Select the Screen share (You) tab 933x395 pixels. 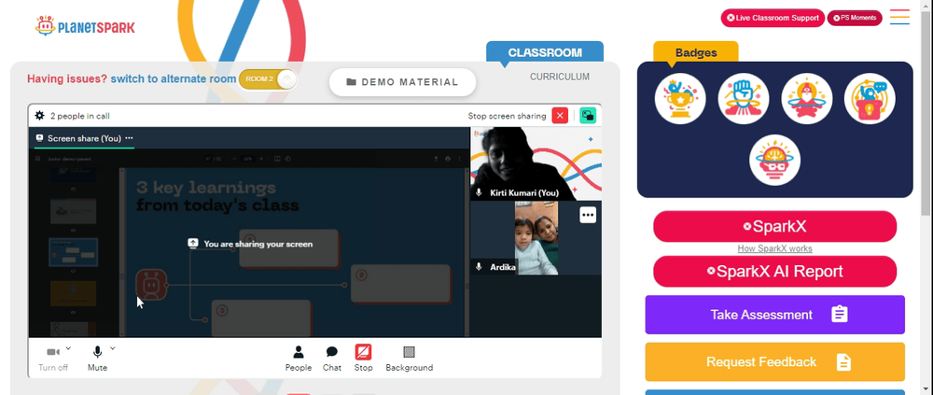[84, 138]
